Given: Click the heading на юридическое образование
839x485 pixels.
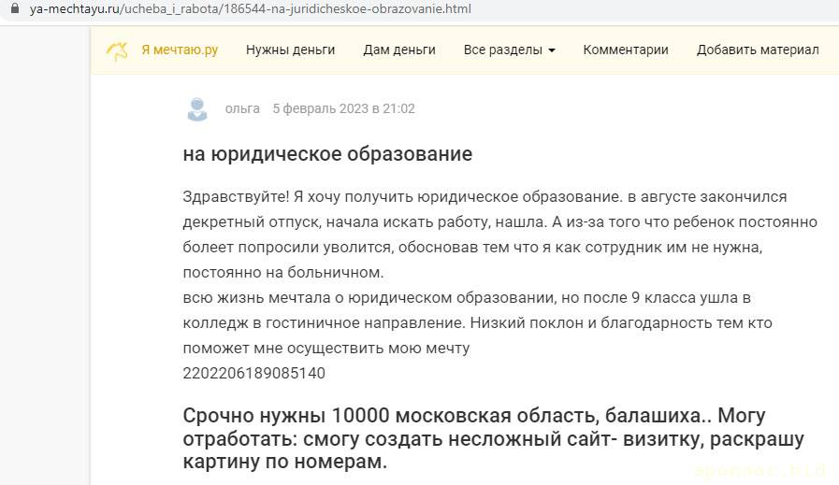Looking at the screenshot, I should coord(327,154).
